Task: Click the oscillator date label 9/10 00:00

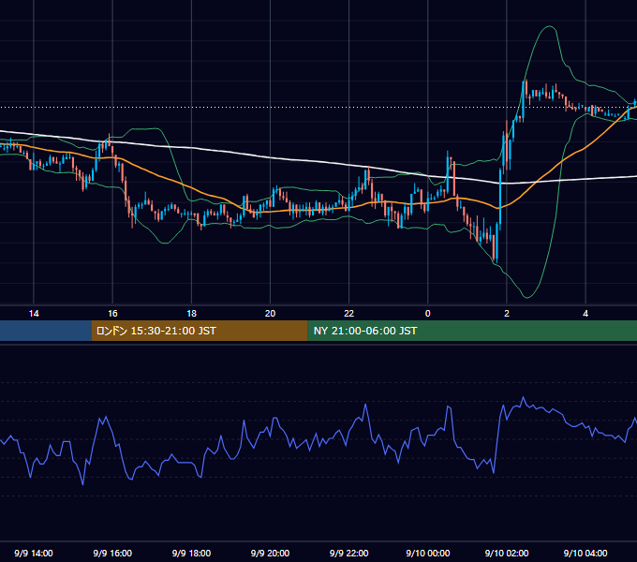Action: pyautogui.click(x=428, y=553)
